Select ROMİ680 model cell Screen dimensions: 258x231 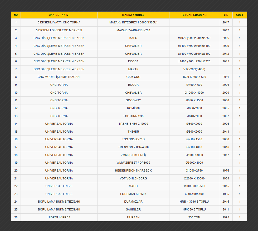[133, 108]
